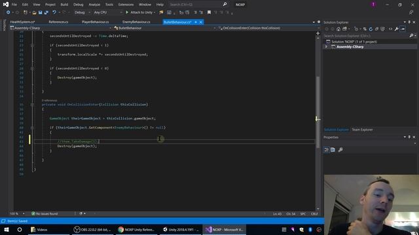Click the New Project toolbar icon

[26, 12]
